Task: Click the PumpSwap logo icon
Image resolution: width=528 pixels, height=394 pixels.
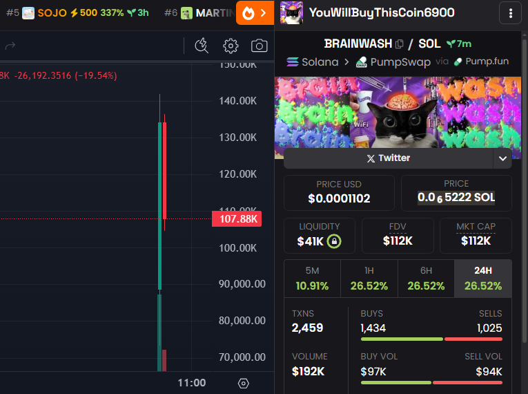Action: click(362, 62)
